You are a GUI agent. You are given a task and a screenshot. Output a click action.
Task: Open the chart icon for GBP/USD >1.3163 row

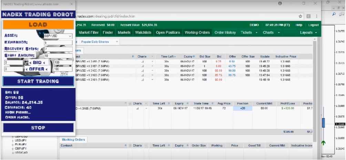pos(142,75)
